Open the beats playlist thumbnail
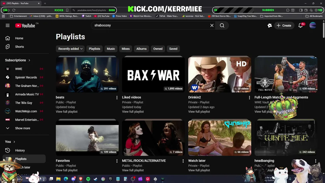325x183 pixels. click(87, 75)
